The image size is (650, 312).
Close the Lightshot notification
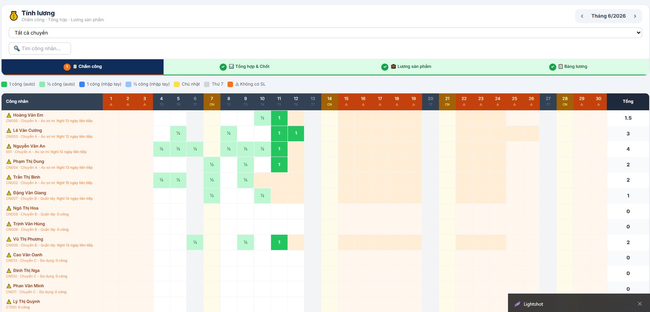(640, 304)
